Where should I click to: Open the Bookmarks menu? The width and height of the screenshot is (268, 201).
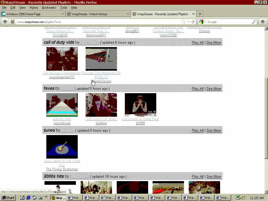pos(49,8)
